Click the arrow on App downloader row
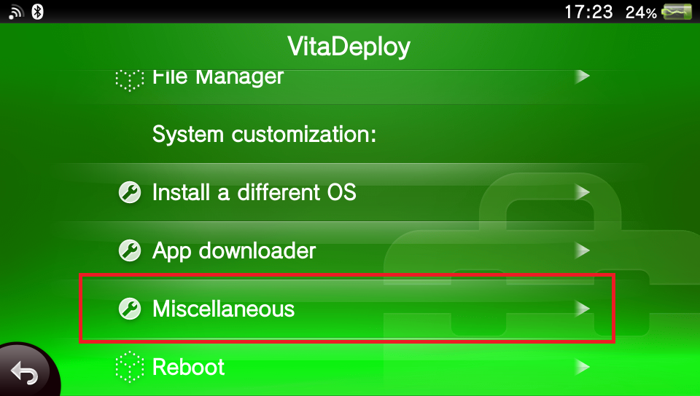 (581, 251)
